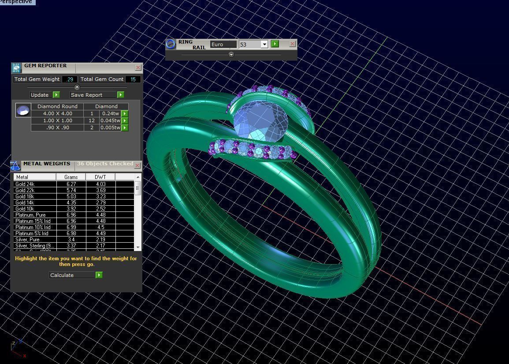Viewport: 509px width, 364px height.
Task: Close the Metal Weights panel
Action: pyautogui.click(x=137, y=166)
